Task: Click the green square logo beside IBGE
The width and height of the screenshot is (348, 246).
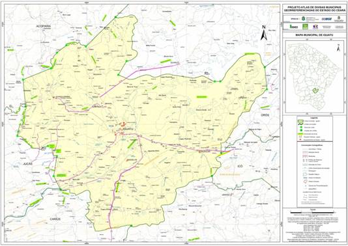Action: (306, 27)
